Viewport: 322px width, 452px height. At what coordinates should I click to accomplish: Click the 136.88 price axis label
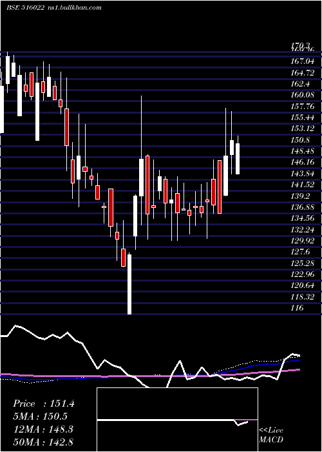[302, 207]
